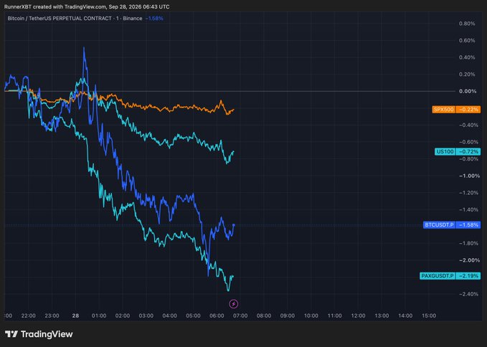The image size is (487, 347).
Task: Click the 0.60% axis label
Action: coord(467,40)
